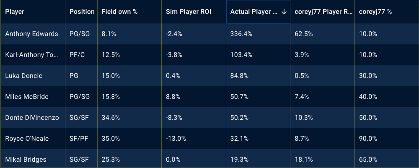Image resolution: width=419 pixels, height=168 pixels.
Task: Click the Position column header
Action: point(82,12)
